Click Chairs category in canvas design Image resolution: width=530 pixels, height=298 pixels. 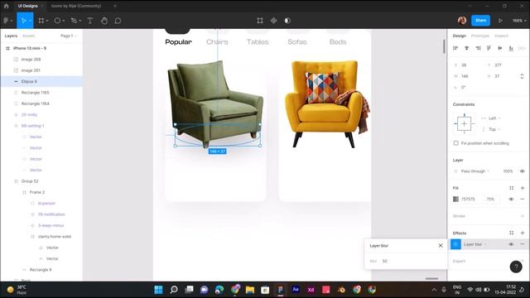(x=217, y=42)
